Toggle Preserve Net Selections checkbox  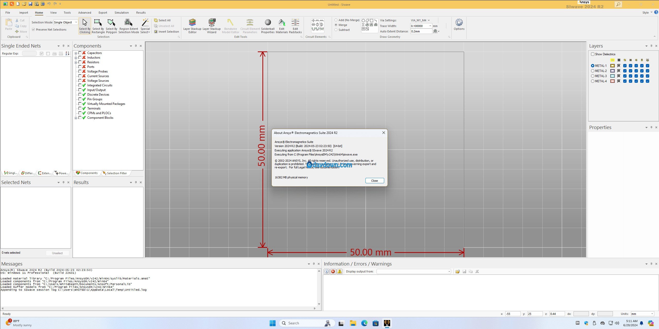coord(33,30)
